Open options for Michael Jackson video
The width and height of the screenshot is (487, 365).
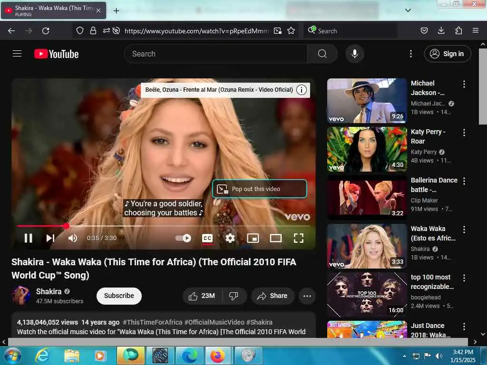(464, 84)
